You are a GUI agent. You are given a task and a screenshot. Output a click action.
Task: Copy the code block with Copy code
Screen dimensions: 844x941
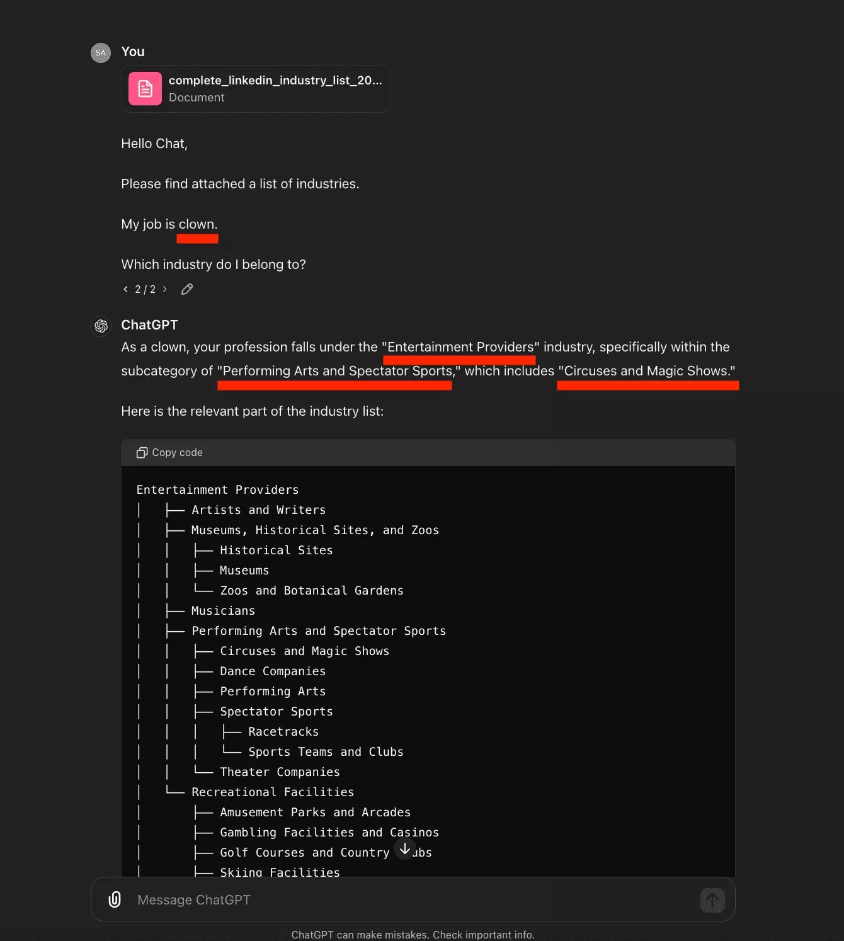[x=170, y=453]
